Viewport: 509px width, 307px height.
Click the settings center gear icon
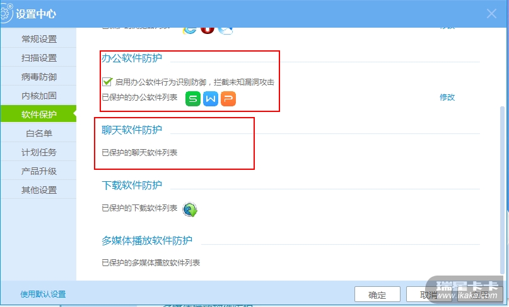pyautogui.click(x=5, y=14)
